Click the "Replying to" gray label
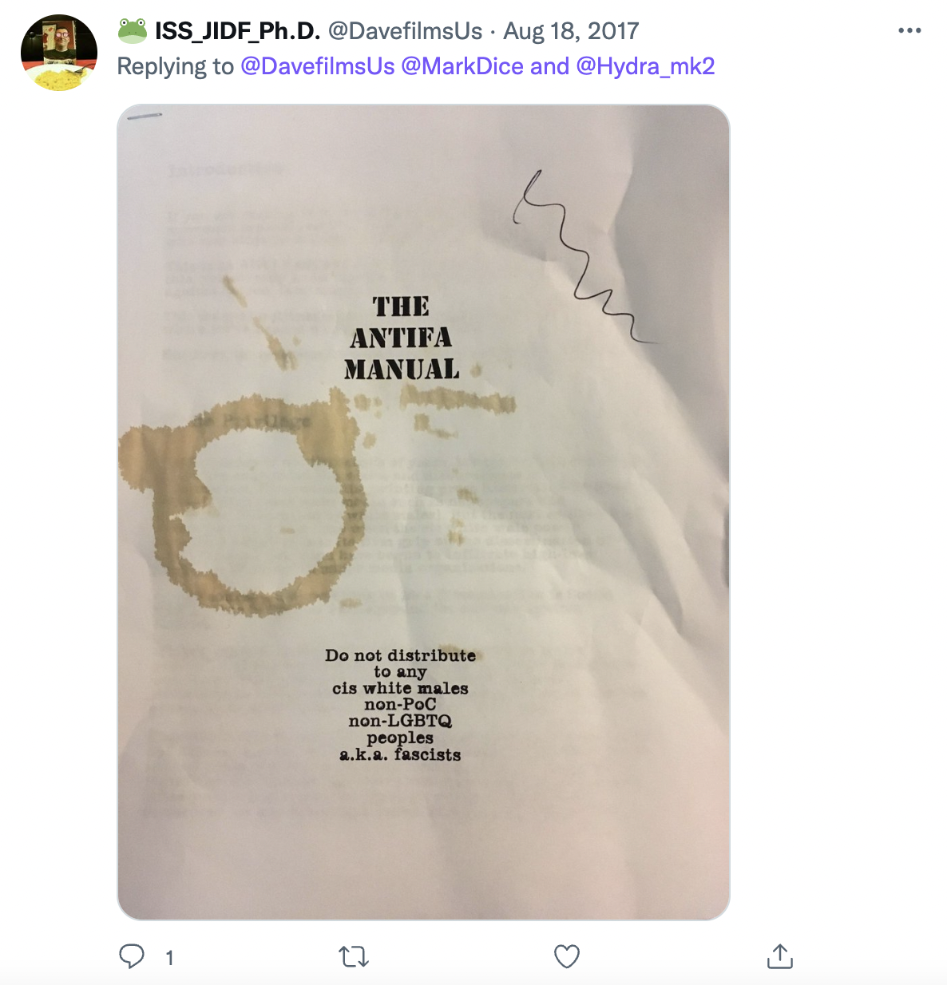 click(176, 66)
